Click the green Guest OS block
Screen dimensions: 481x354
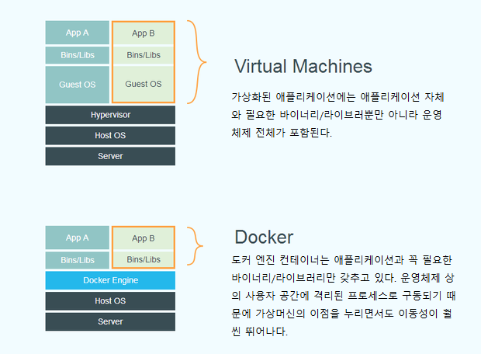coord(144,84)
